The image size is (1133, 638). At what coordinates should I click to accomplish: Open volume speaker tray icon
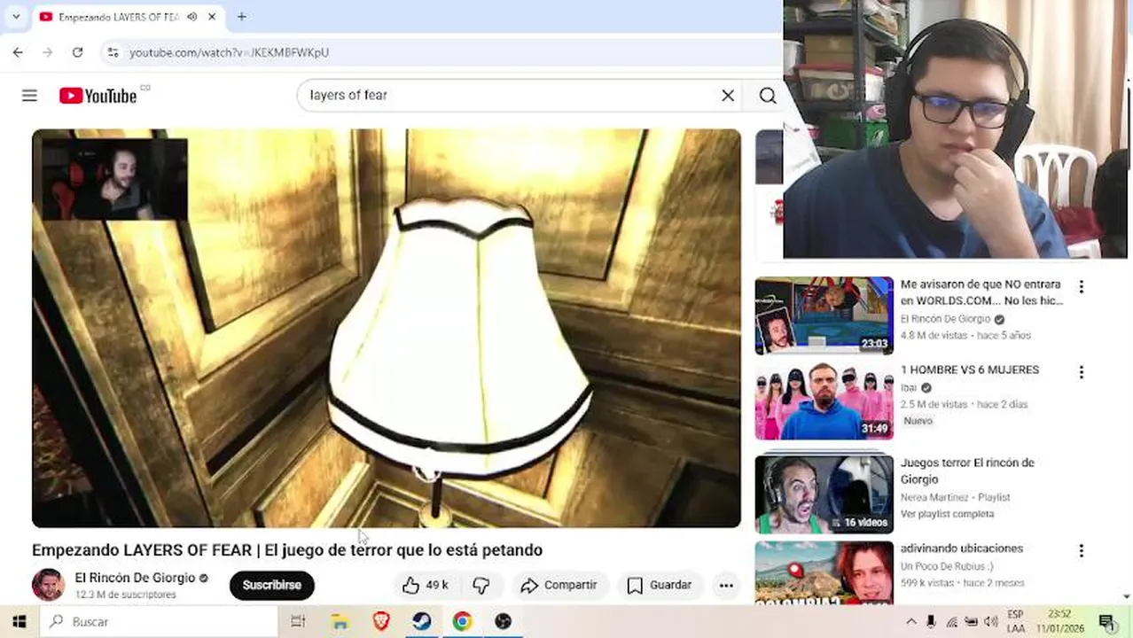tap(989, 622)
